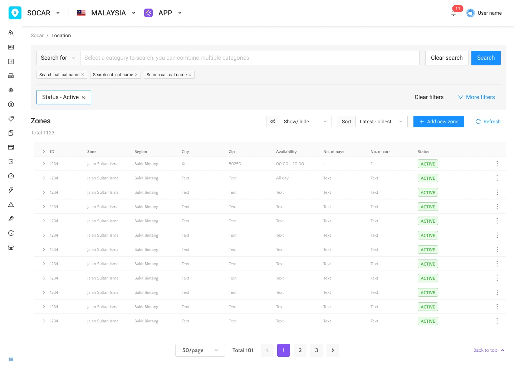This screenshot has width=515, height=366.
Task: Focus the category search input field
Action: click(x=250, y=58)
